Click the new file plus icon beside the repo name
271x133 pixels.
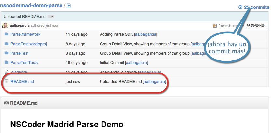click(69, 6)
